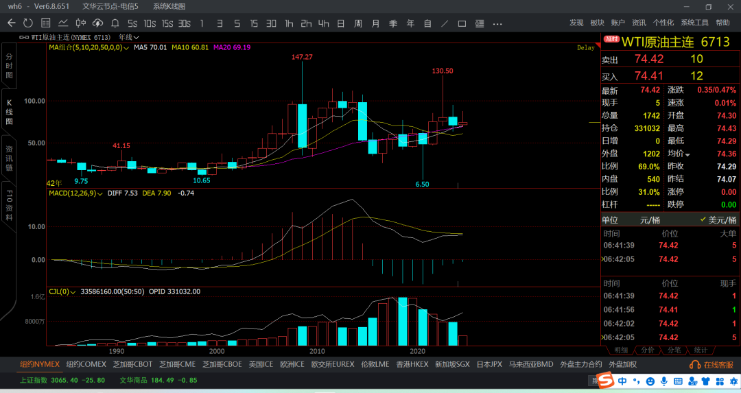The image size is (741, 393).
Task: Select the line drawing tool icon
Action: (445, 23)
